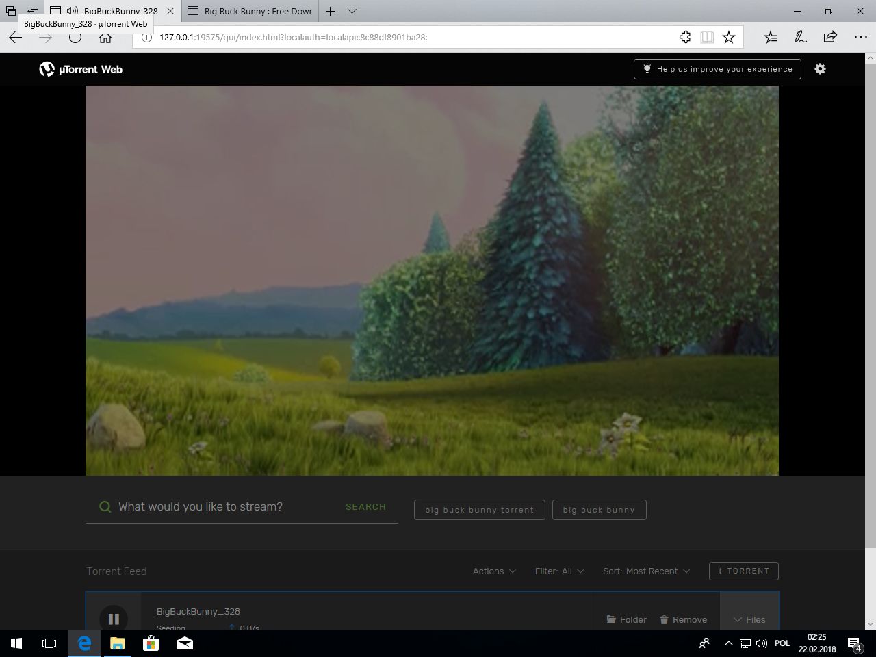This screenshot has width=876, height=657.
Task: Pause the BigBuckBunny_328 torrent
Action: pyautogui.click(x=114, y=619)
